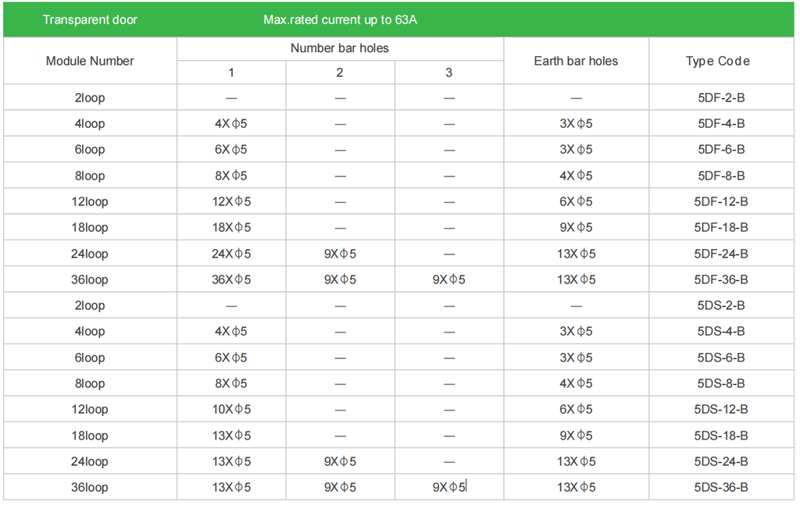Select the 5DS-18-B type code cell
This screenshot has width=800, height=505.
point(721,435)
